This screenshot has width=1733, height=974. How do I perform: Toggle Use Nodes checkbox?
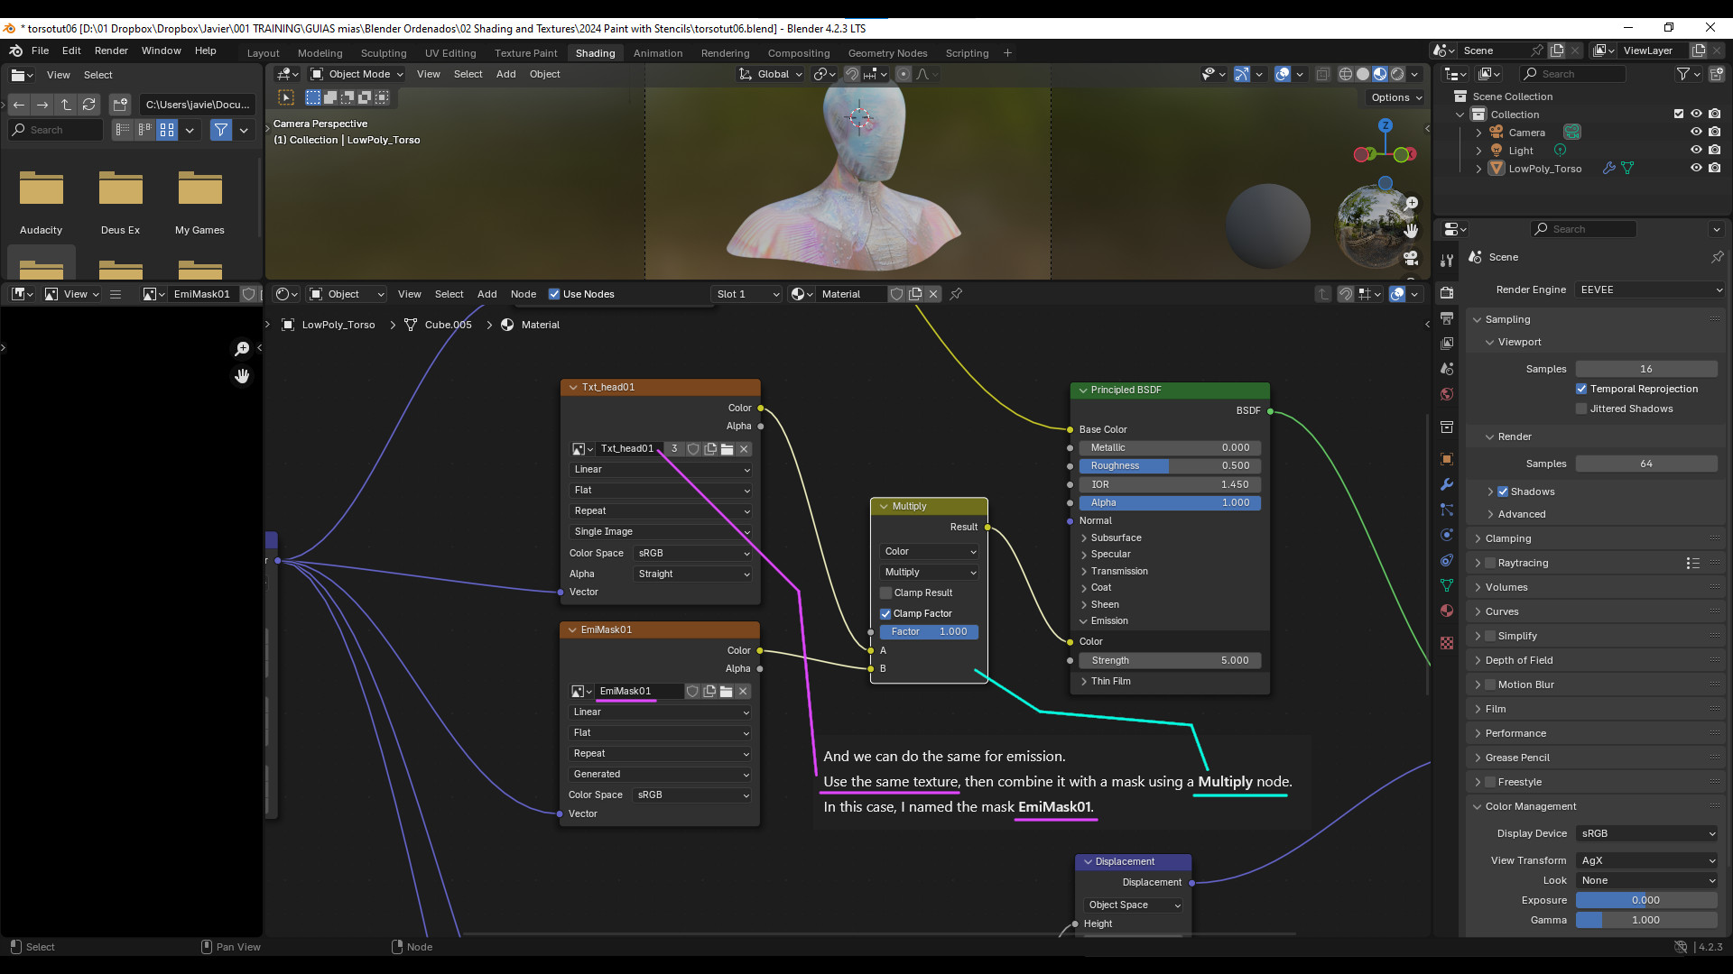click(x=554, y=294)
